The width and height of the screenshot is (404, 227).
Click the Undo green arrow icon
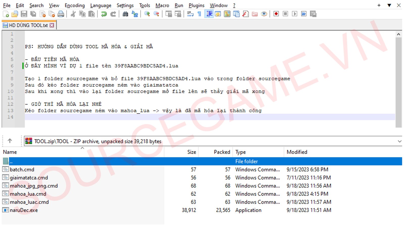[x=104, y=14]
